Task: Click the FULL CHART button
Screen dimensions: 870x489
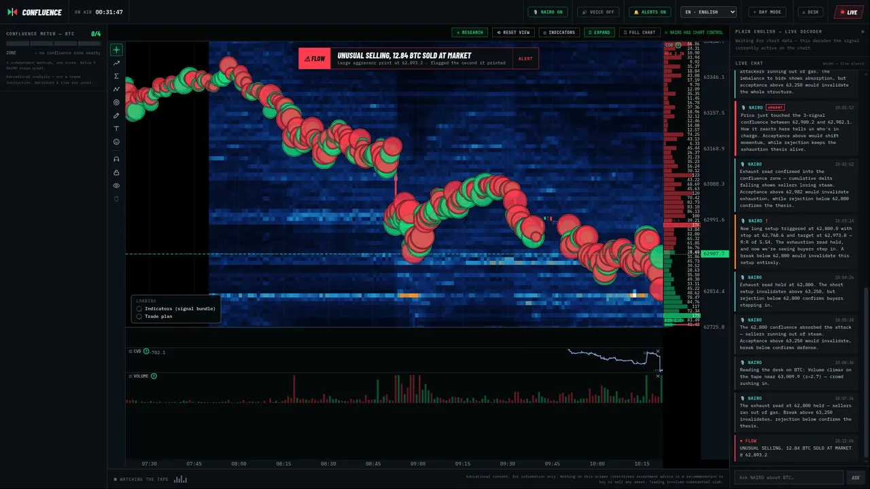Action: 640,33
